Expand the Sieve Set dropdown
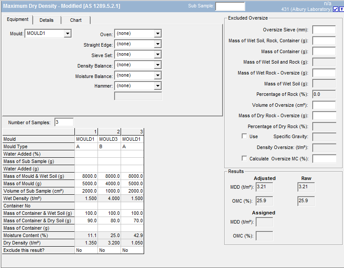344x268 pixels. pos(158,54)
